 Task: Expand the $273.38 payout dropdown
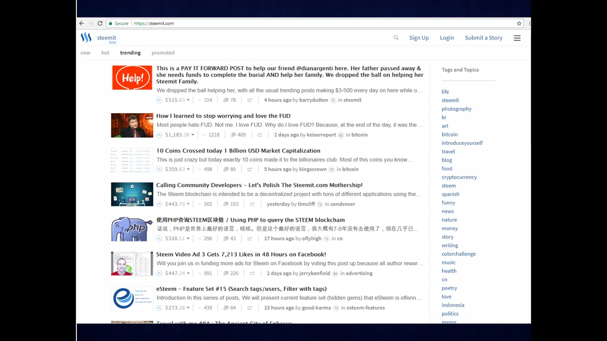[188, 307]
